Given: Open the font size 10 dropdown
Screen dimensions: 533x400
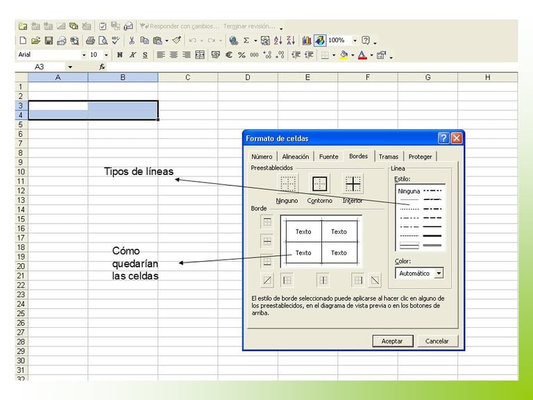Looking at the screenshot, I should click(106, 55).
